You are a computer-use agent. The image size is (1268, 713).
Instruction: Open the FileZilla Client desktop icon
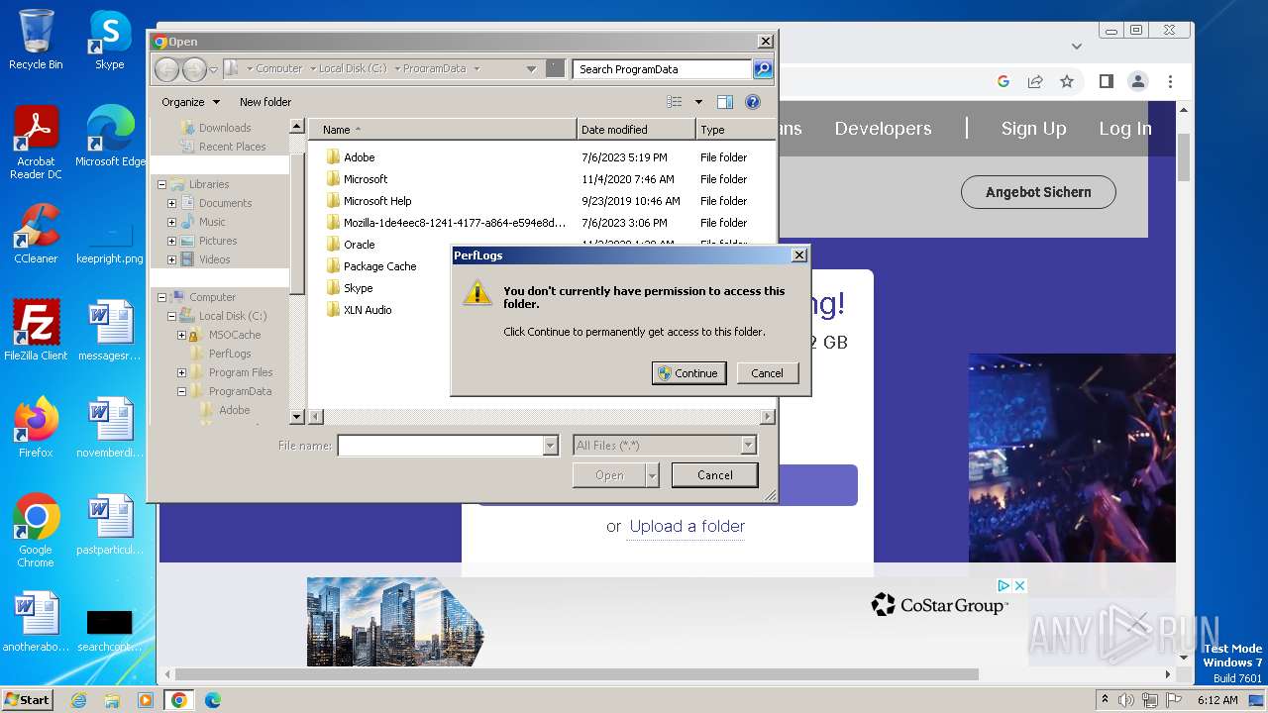pos(36,331)
